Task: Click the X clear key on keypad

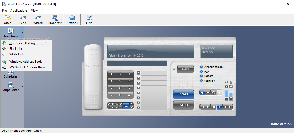Action: tap(132, 107)
